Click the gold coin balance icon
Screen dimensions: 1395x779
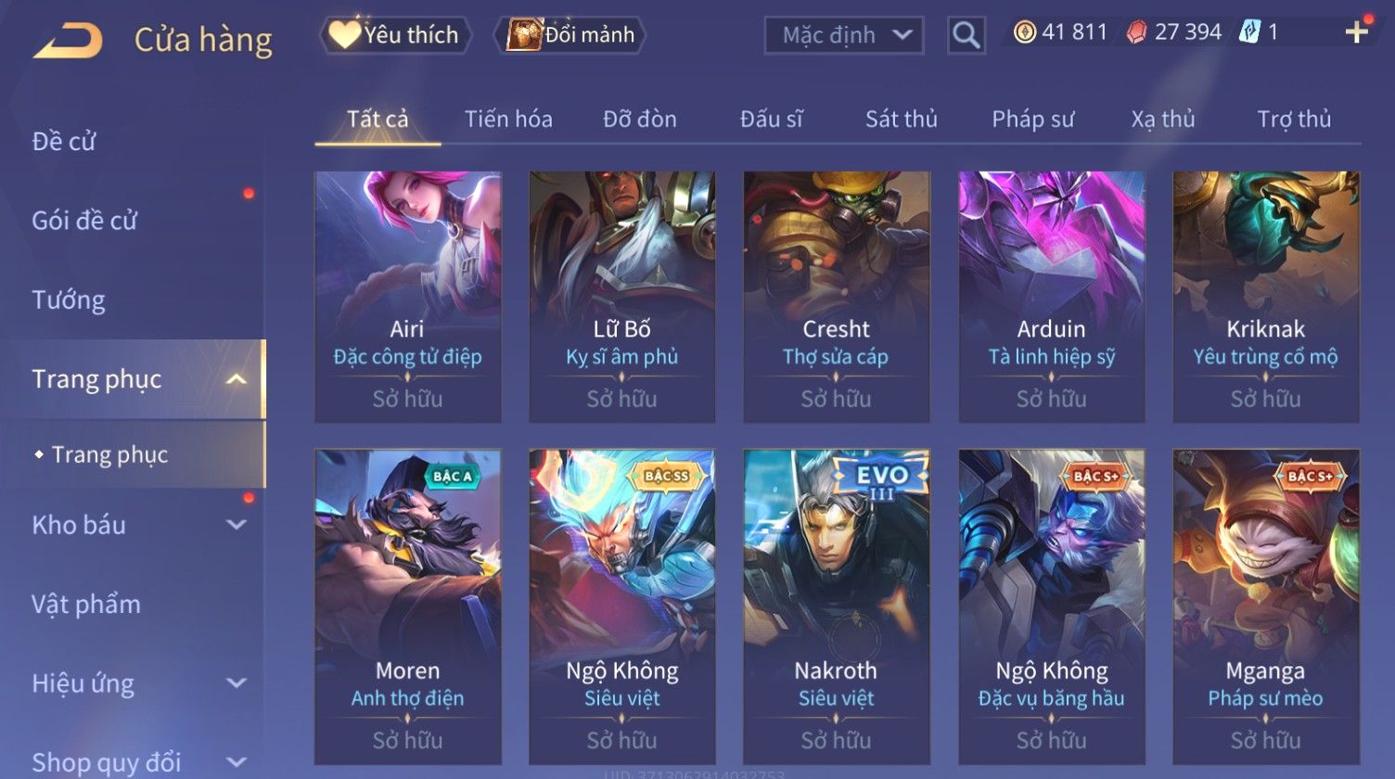point(1024,32)
